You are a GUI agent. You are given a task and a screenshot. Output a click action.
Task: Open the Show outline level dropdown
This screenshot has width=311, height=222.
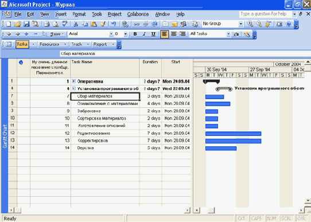[57, 34]
